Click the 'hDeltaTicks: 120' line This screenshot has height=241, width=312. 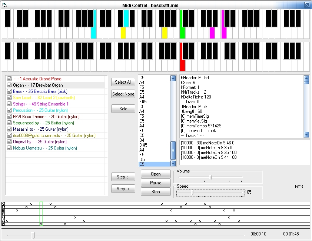[196, 97]
